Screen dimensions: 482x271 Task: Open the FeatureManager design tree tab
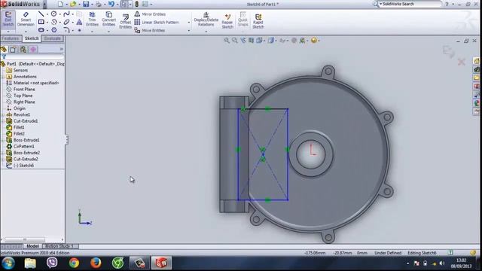pos(4,49)
